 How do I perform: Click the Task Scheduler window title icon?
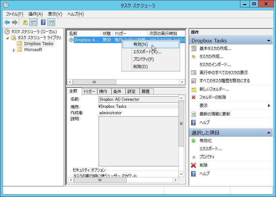pos(6,5)
